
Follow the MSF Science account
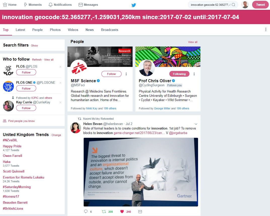click(111, 74)
